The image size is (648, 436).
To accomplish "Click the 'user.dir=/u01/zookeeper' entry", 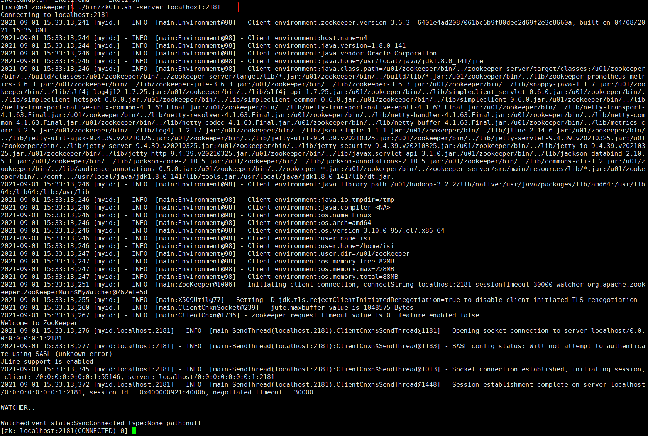I will (365, 253).
